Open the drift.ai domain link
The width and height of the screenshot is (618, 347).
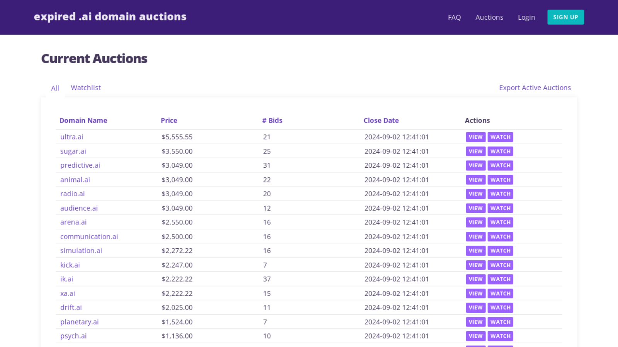71,307
